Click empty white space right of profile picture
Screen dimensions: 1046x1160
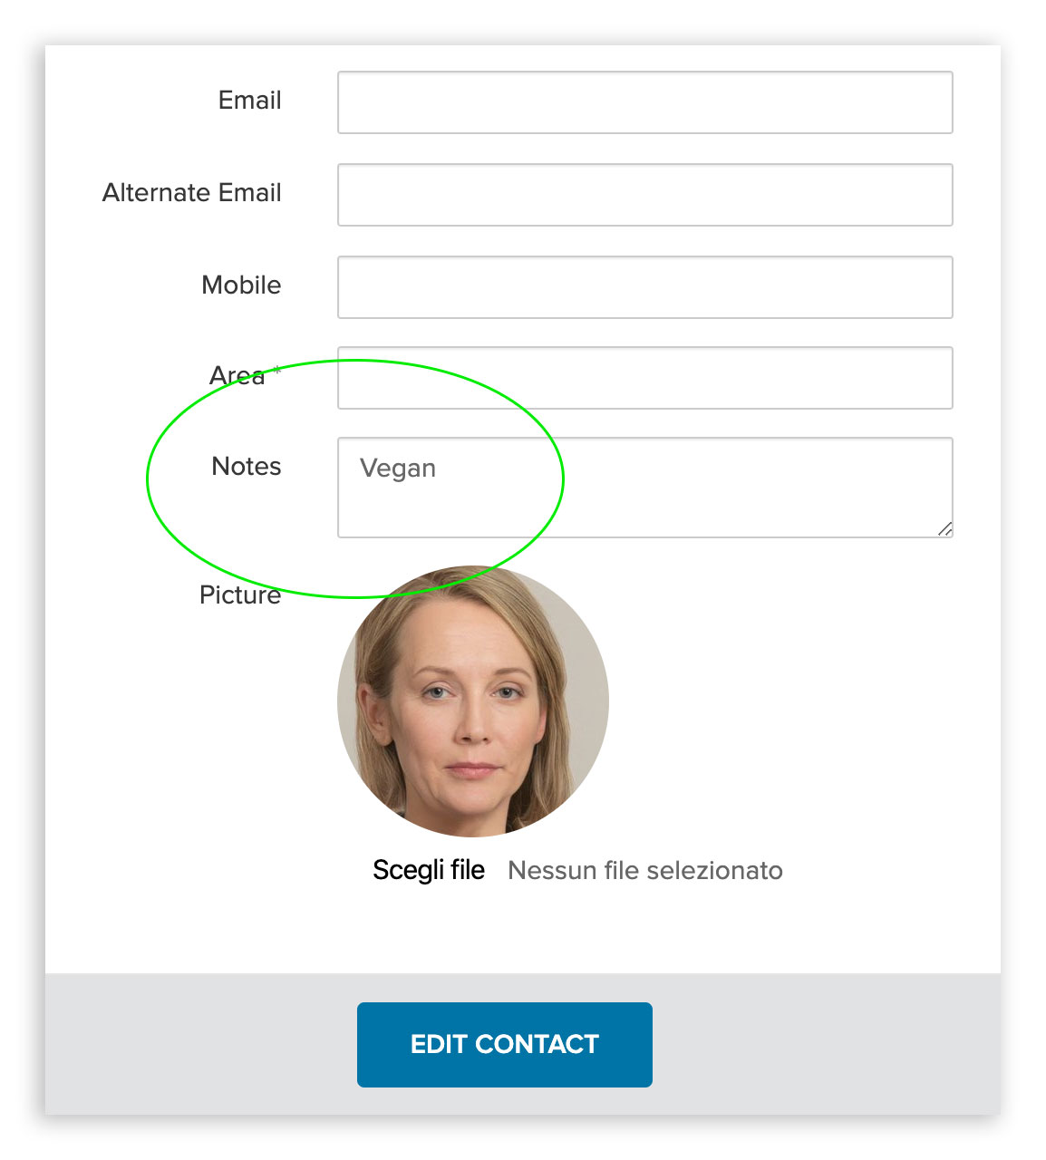(798, 702)
